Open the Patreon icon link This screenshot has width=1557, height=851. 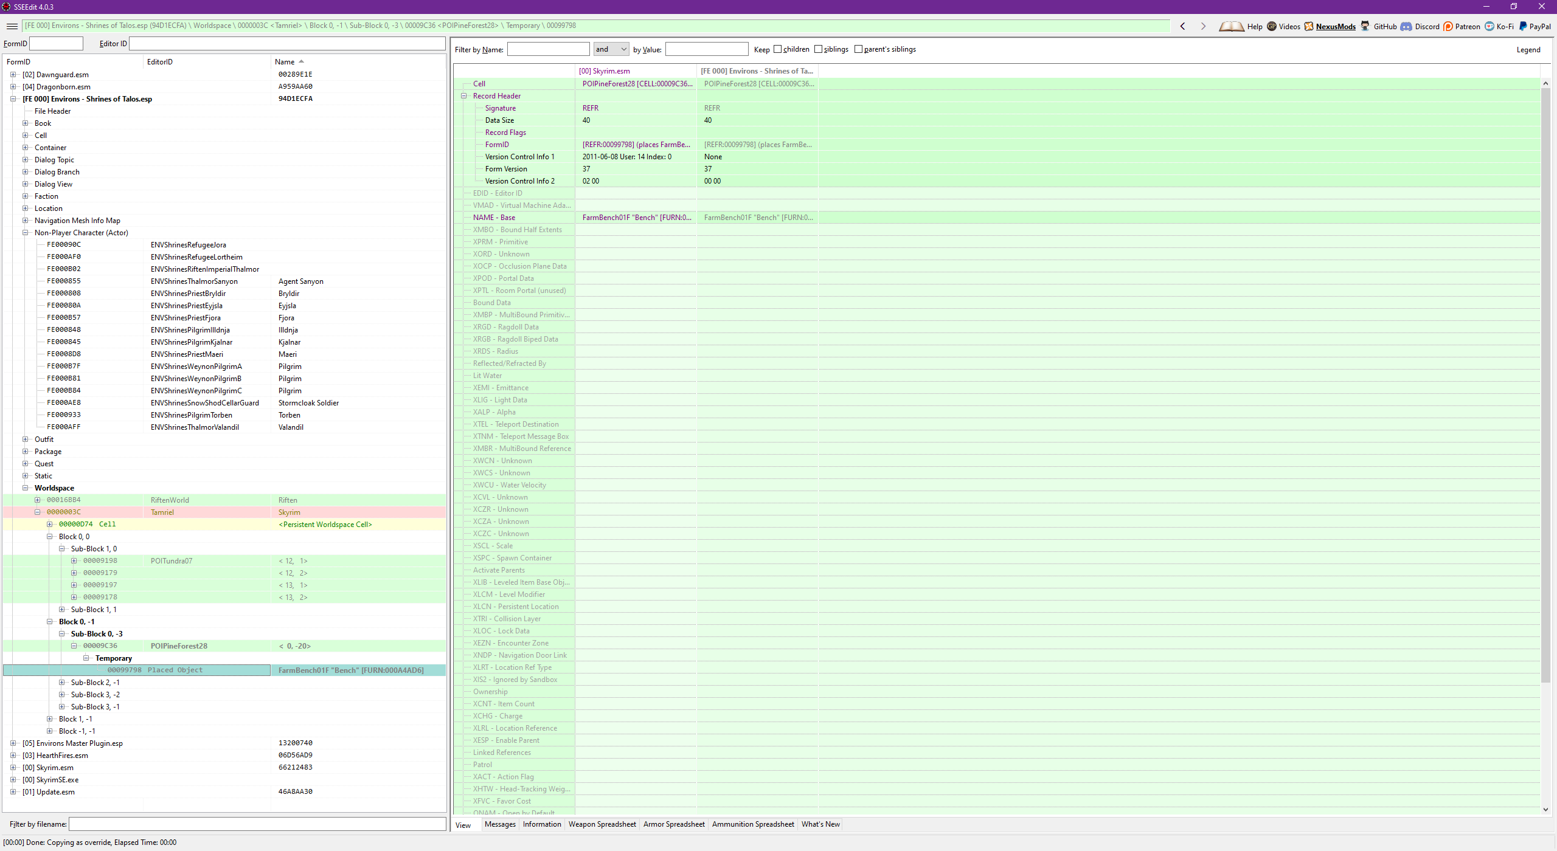coord(1448,26)
